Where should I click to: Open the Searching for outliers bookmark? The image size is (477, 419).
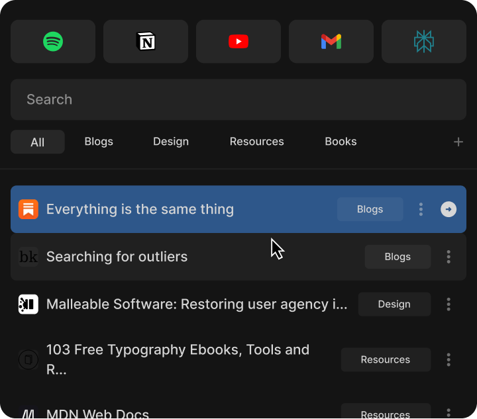click(x=117, y=257)
